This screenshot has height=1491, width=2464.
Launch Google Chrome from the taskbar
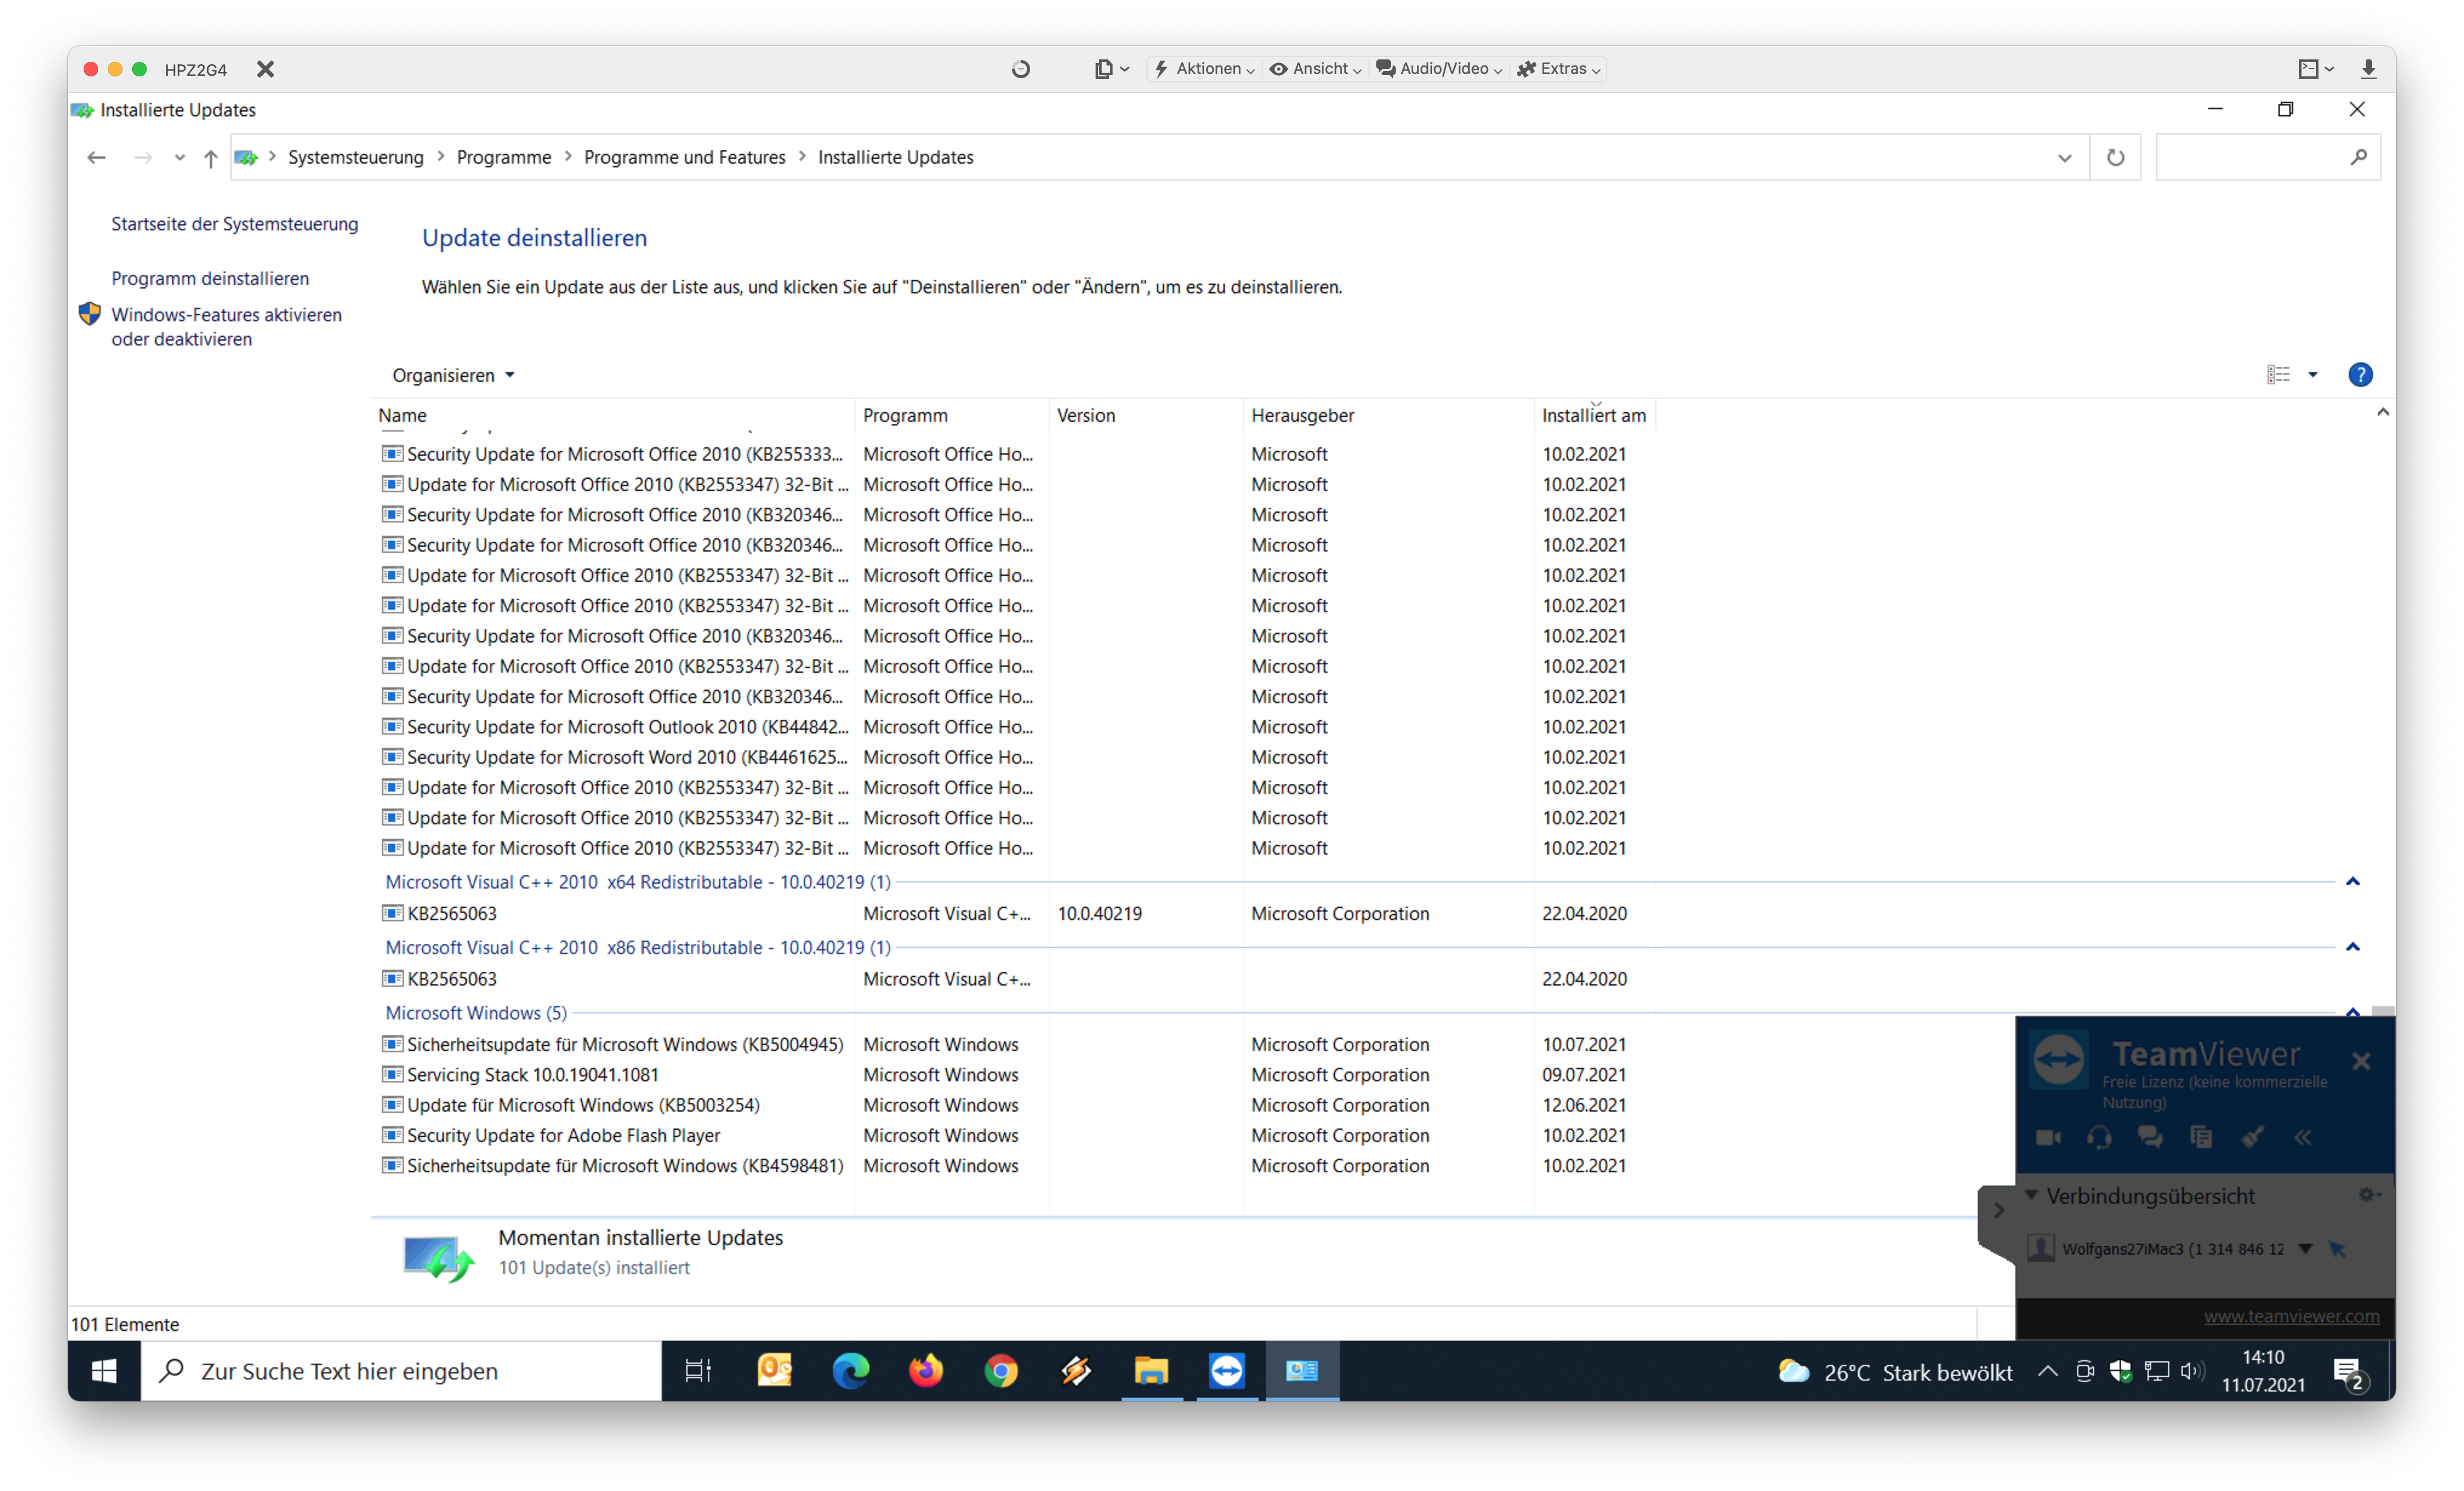tap(1001, 1370)
